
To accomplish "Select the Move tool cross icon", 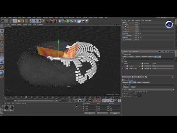I will 27,21.
